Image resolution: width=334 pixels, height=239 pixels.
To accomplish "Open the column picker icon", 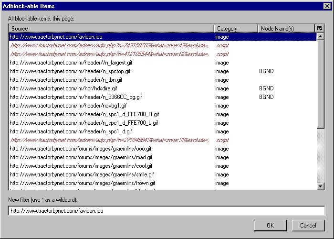I will [320, 28].
